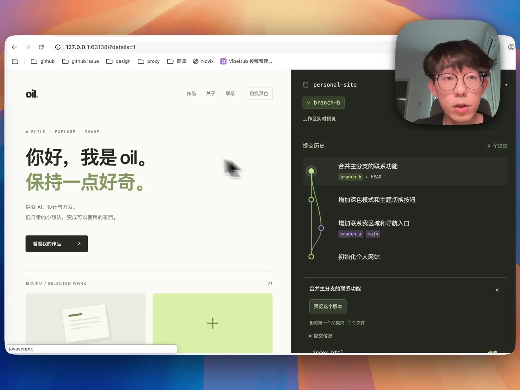Close the 合并主分支的联系功能 detail panel
This screenshot has width=520, height=390.
pos(497,290)
